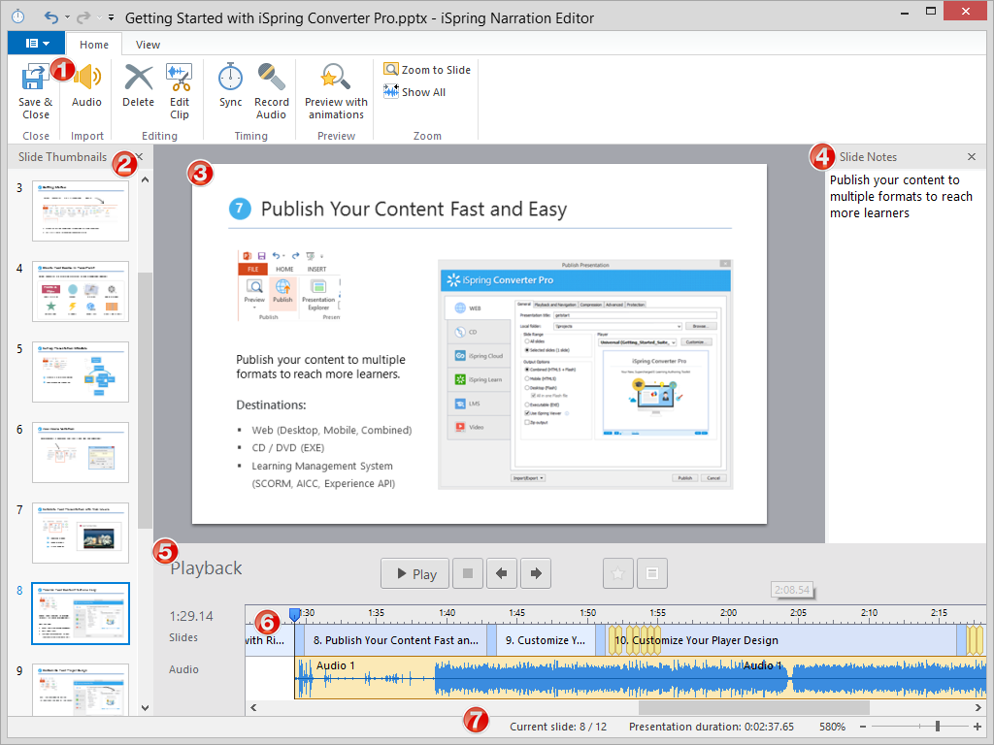Switch to the View ribbon tab
994x745 pixels.
[x=148, y=45]
